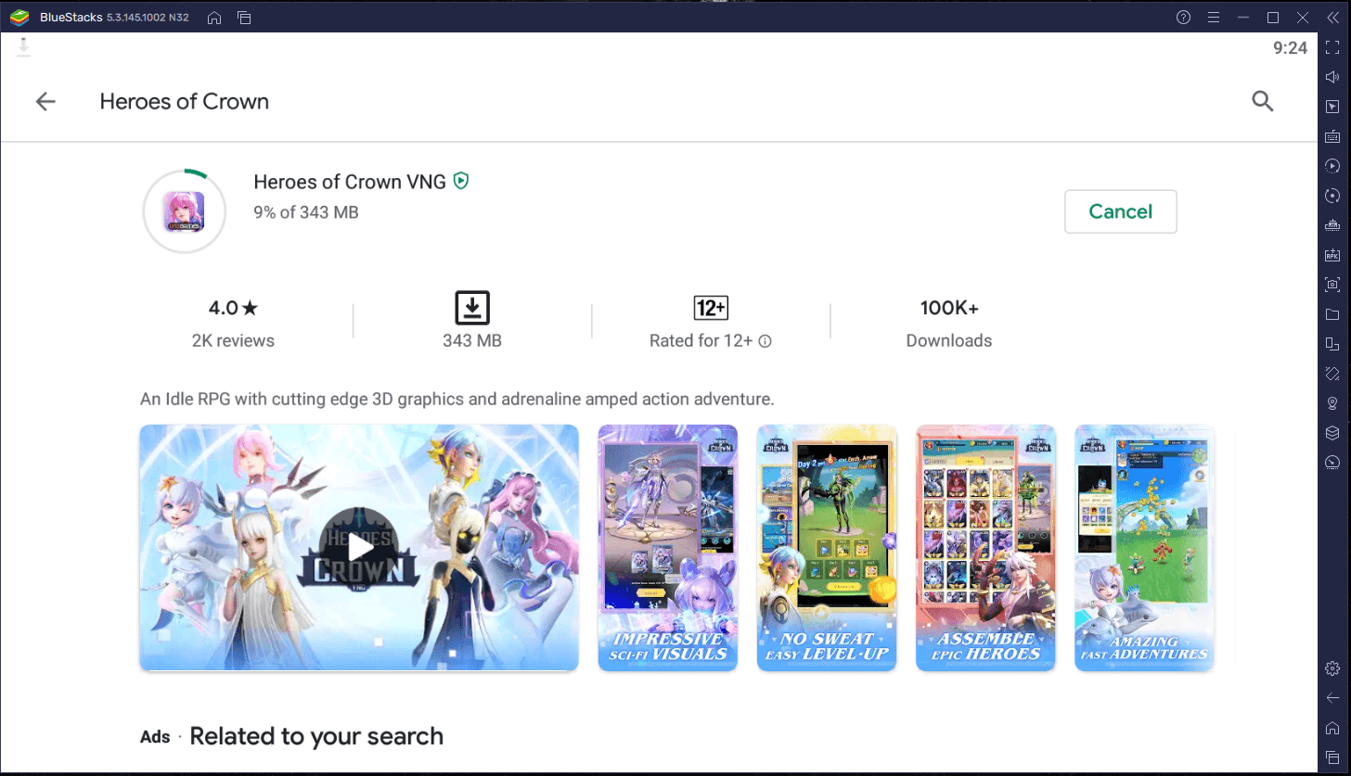
Task: Toggle fullscreen mode in the sidebar
Action: 1332,47
